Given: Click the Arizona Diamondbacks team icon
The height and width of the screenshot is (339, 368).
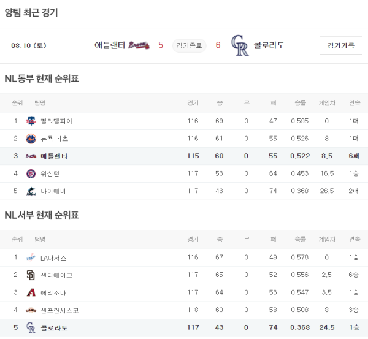Looking at the screenshot, I should pyautogui.click(x=31, y=293).
